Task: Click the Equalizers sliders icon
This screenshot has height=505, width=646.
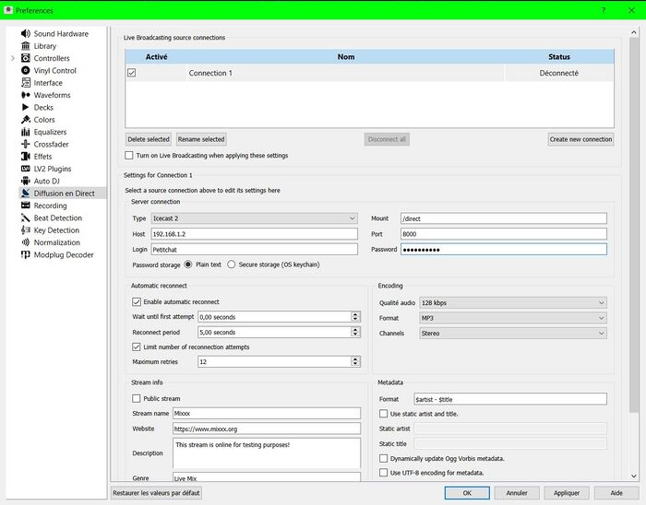Action: [x=26, y=132]
